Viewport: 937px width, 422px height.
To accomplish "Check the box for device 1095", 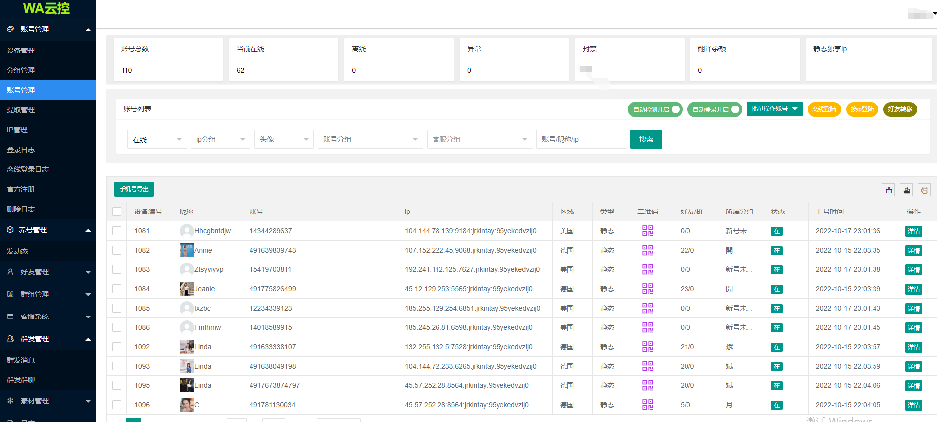I will (x=117, y=385).
